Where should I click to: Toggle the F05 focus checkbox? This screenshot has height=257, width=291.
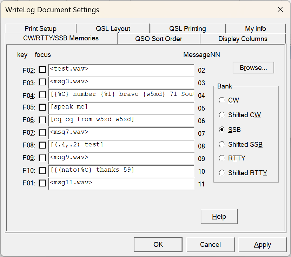pos(42,107)
